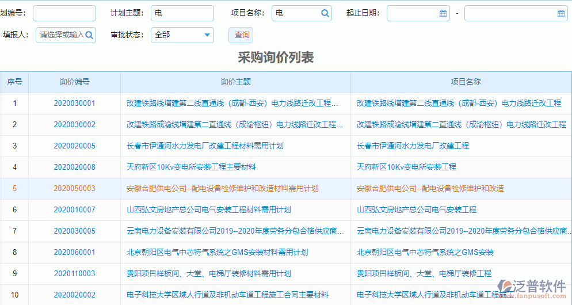Click the 序号 column header

point(14,82)
